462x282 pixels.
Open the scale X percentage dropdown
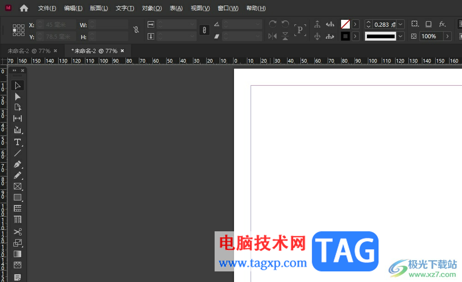(192, 24)
